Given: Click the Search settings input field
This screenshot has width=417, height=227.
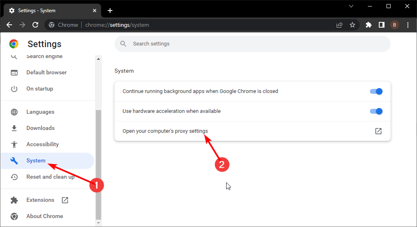Looking at the screenshot, I should tap(253, 43).
